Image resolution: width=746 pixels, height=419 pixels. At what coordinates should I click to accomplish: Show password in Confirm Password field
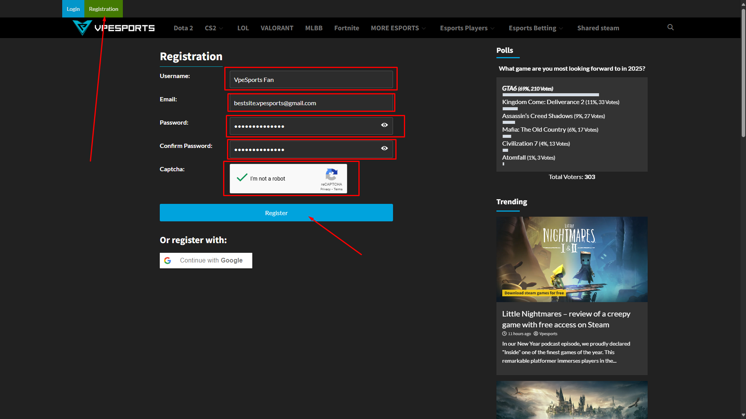384,148
